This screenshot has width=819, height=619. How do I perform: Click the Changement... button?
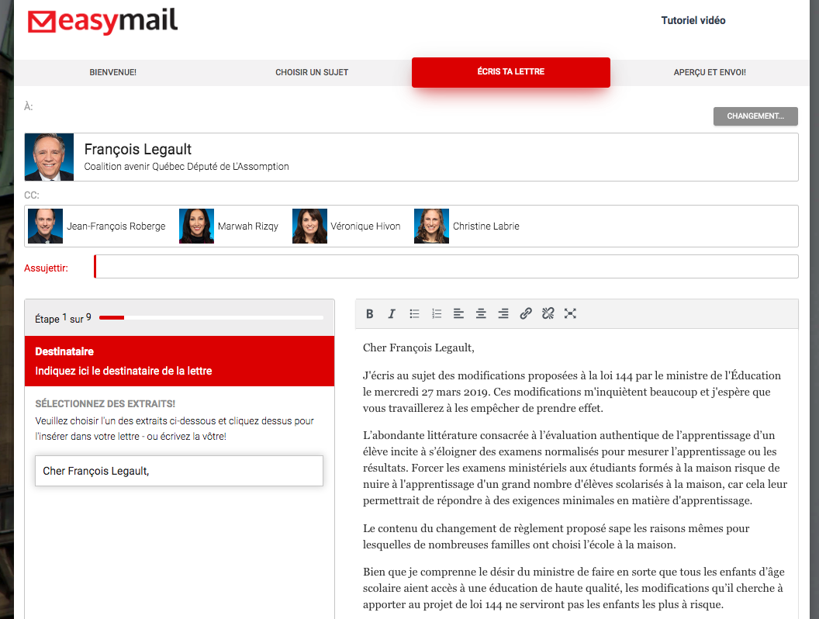(x=755, y=116)
